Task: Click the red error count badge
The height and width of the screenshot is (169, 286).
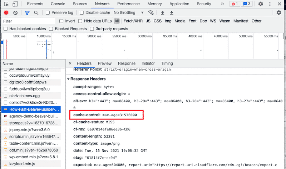Action: tap(235, 4)
